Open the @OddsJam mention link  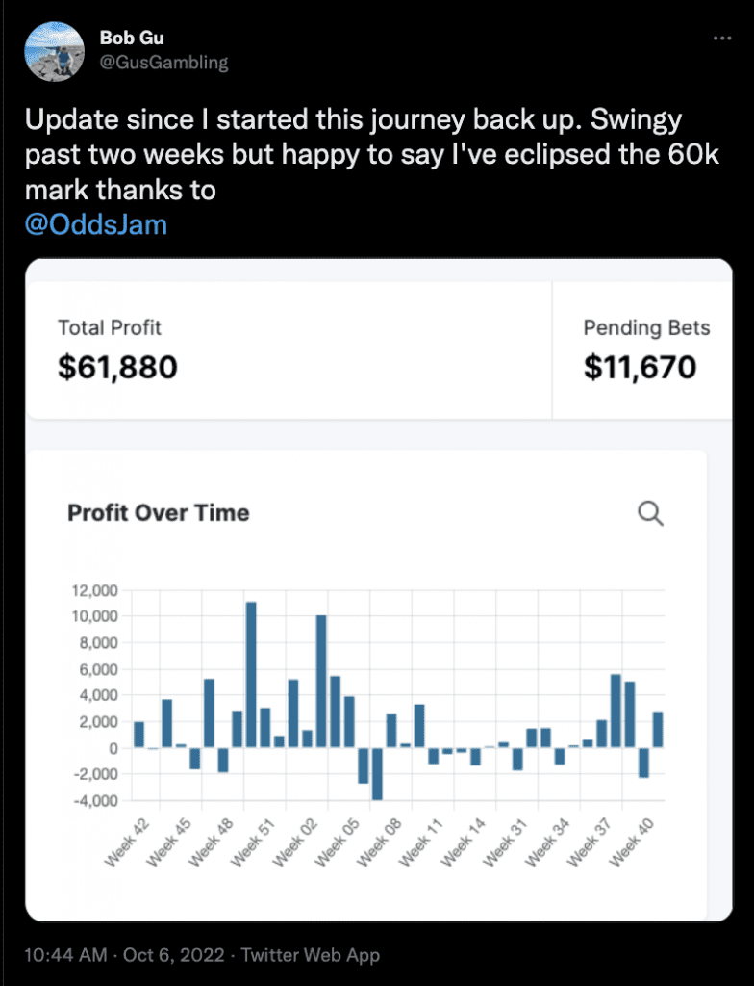pyautogui.click(x=96, y=224)
